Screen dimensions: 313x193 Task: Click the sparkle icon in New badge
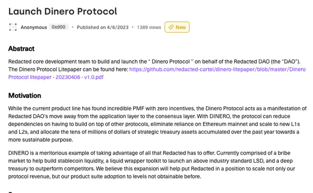click(171, 27)
